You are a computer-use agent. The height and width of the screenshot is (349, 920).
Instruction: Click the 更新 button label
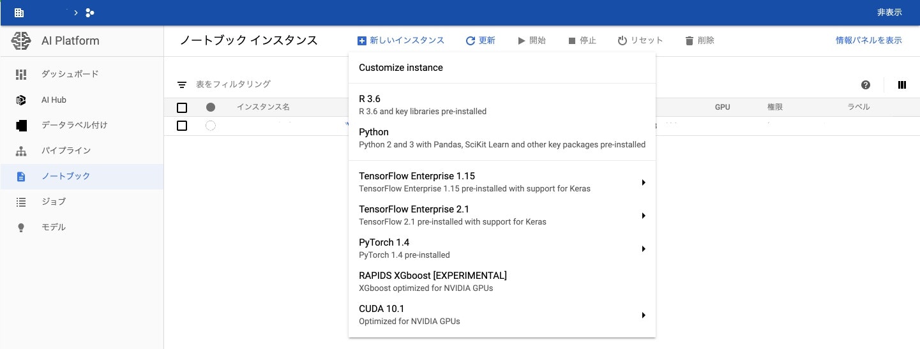[486, 41]
